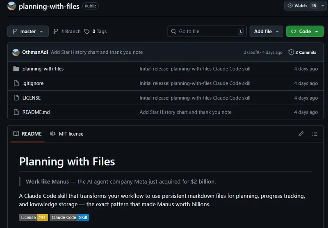Viewport: 328px width, 228px height.
Task: Click '4 days ago' in README.md row
Action: [306, 112]
